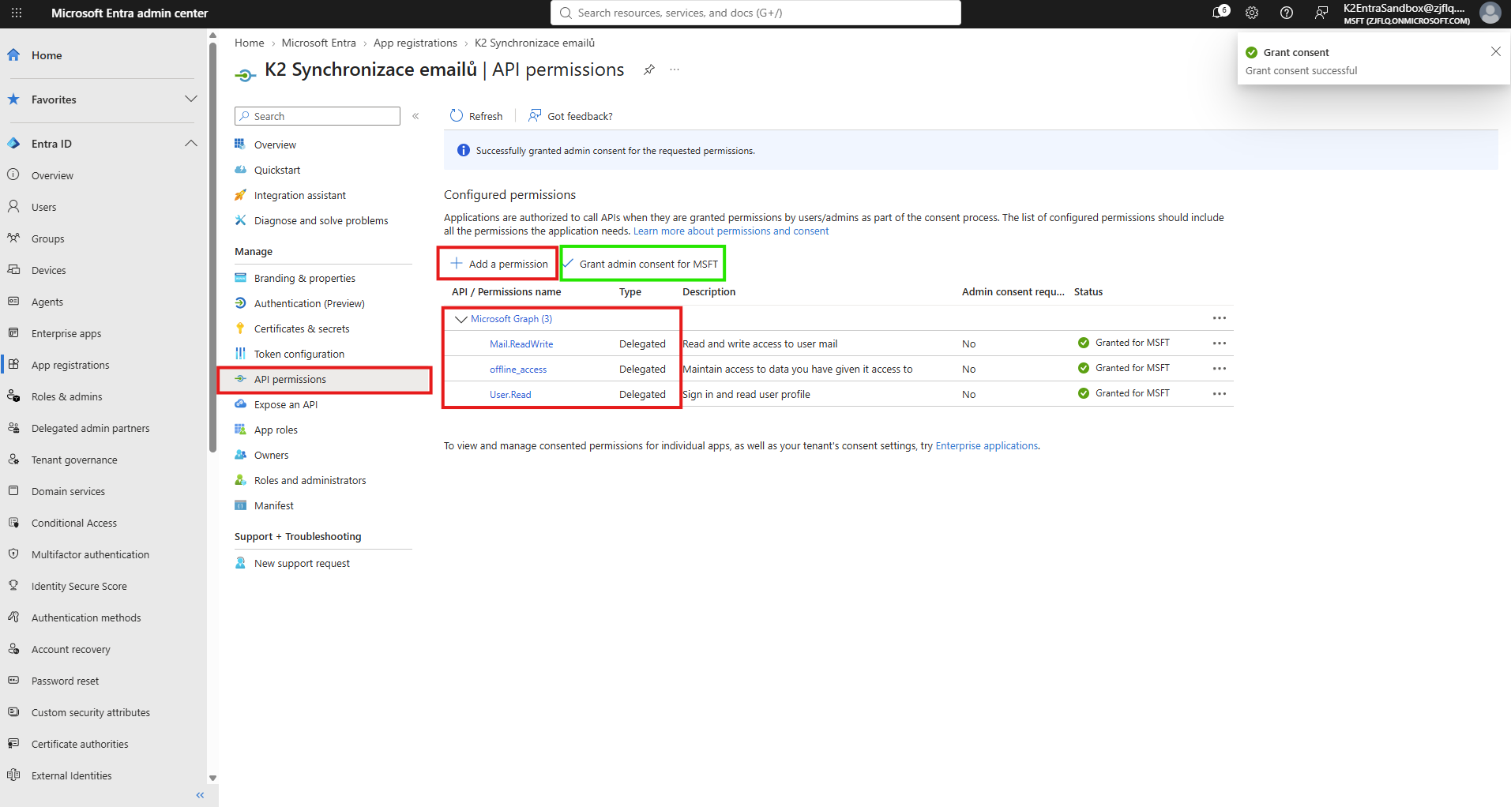Open more options for User.Read row

coord(1220,394)
